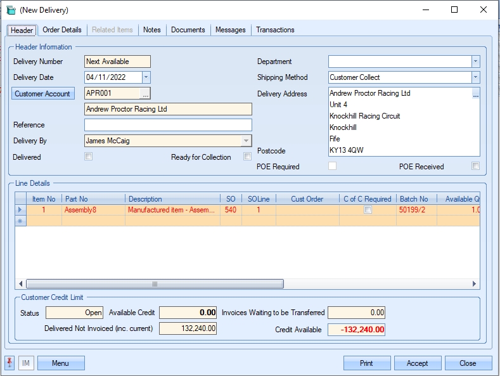Click horizontal scrollbar right arrow
This screenshot has width=500, height=376.
tap(475, 284)
